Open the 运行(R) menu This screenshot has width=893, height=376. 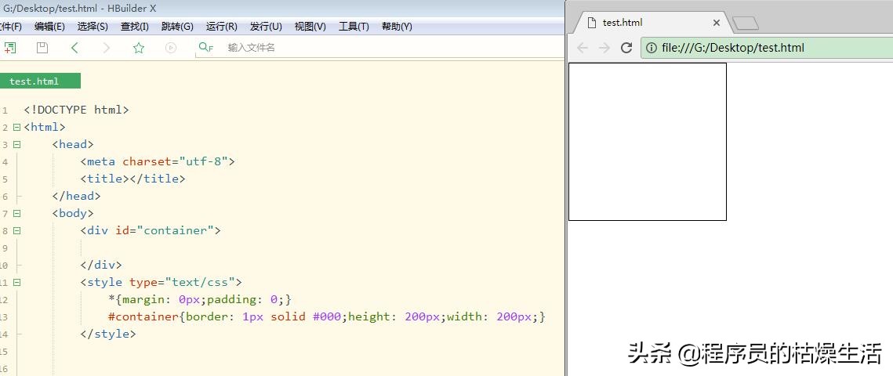tap(221, 27)
